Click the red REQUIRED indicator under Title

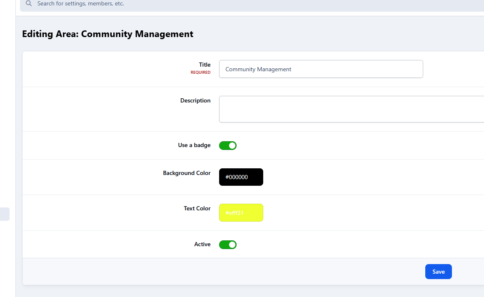pyautogui.click(x=200, y=72)
